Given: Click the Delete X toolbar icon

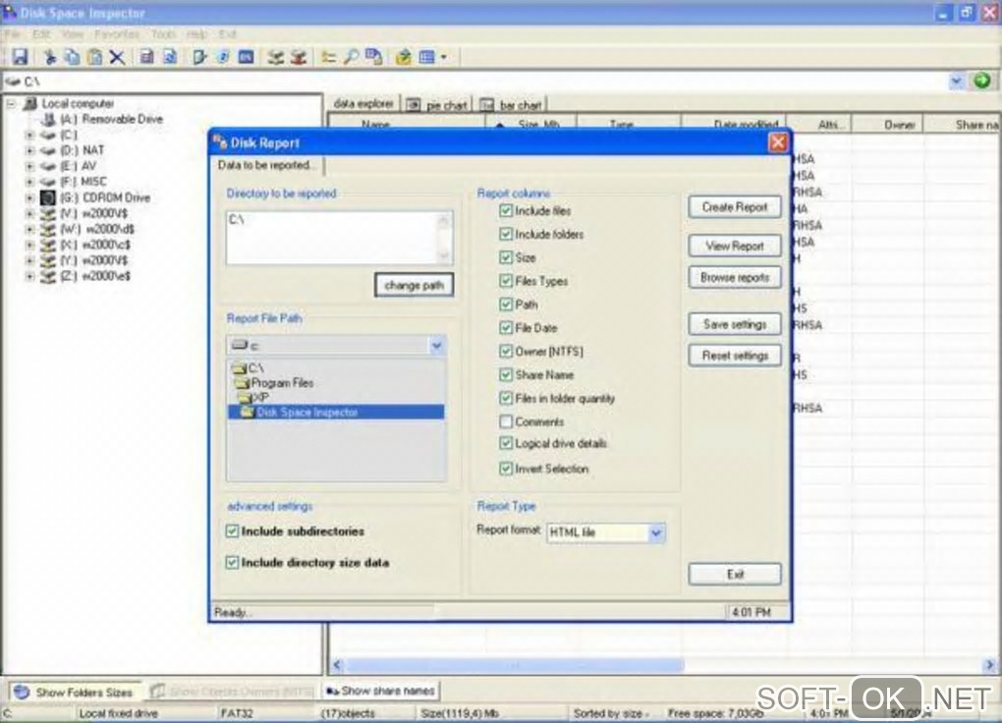Looking at the screenshot, I should click(117, 57).
